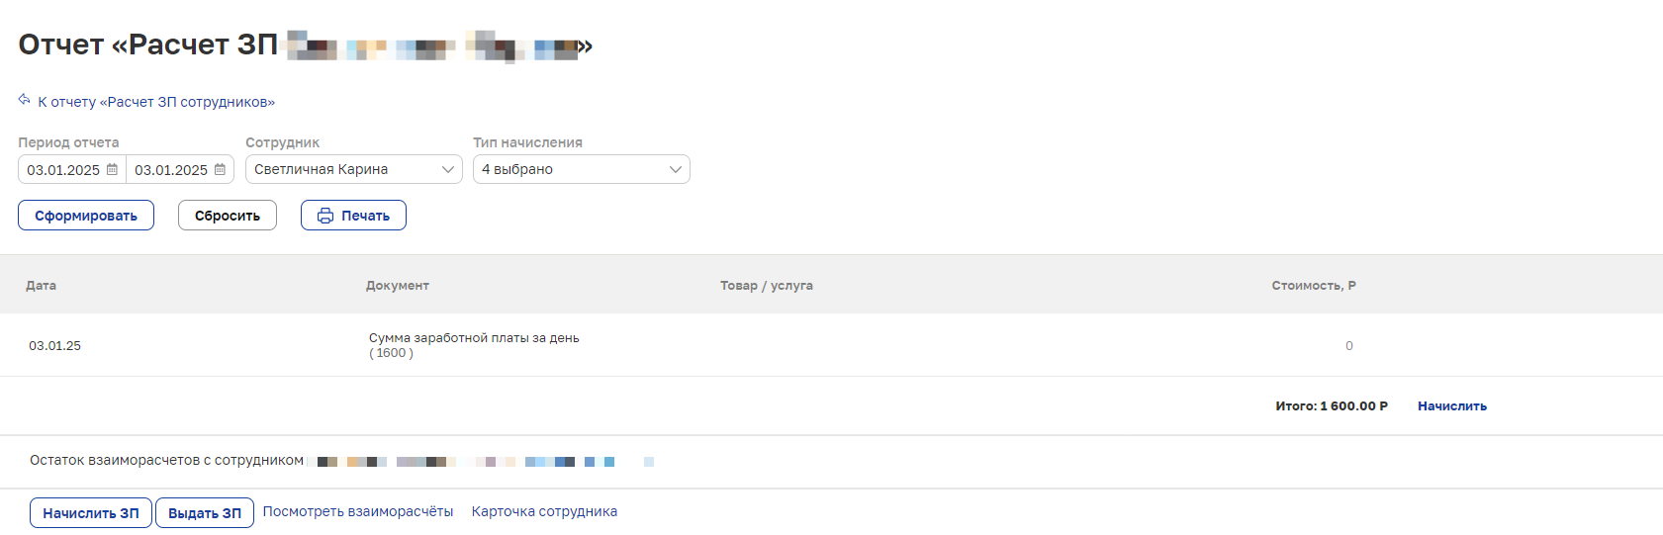
Task: Open the Посмотреть взаиморасчёты link
Action: [x=358, y=511]
